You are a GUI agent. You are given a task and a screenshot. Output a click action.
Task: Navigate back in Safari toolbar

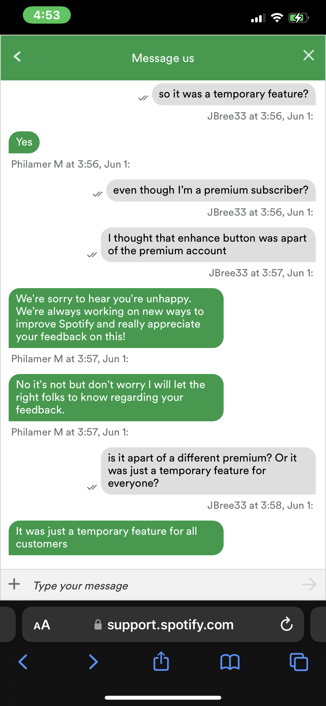(x=23, y=662)
